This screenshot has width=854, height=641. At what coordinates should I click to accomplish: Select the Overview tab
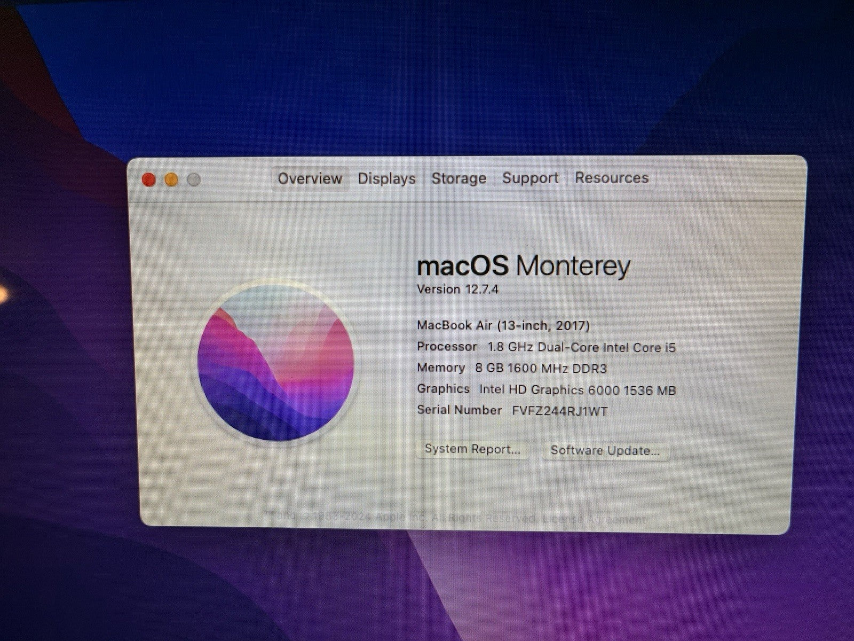click(310, 178)
